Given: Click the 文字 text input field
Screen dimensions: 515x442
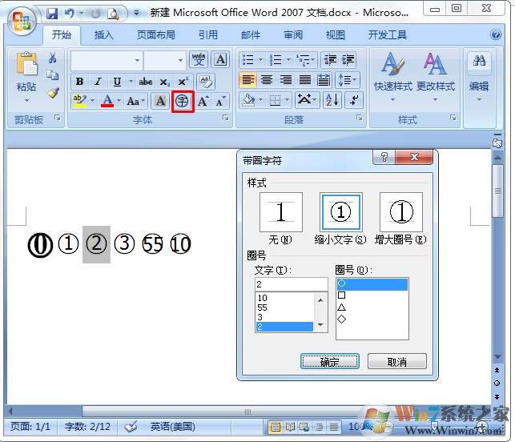Looking at the screenshot, I should (291, 284).
